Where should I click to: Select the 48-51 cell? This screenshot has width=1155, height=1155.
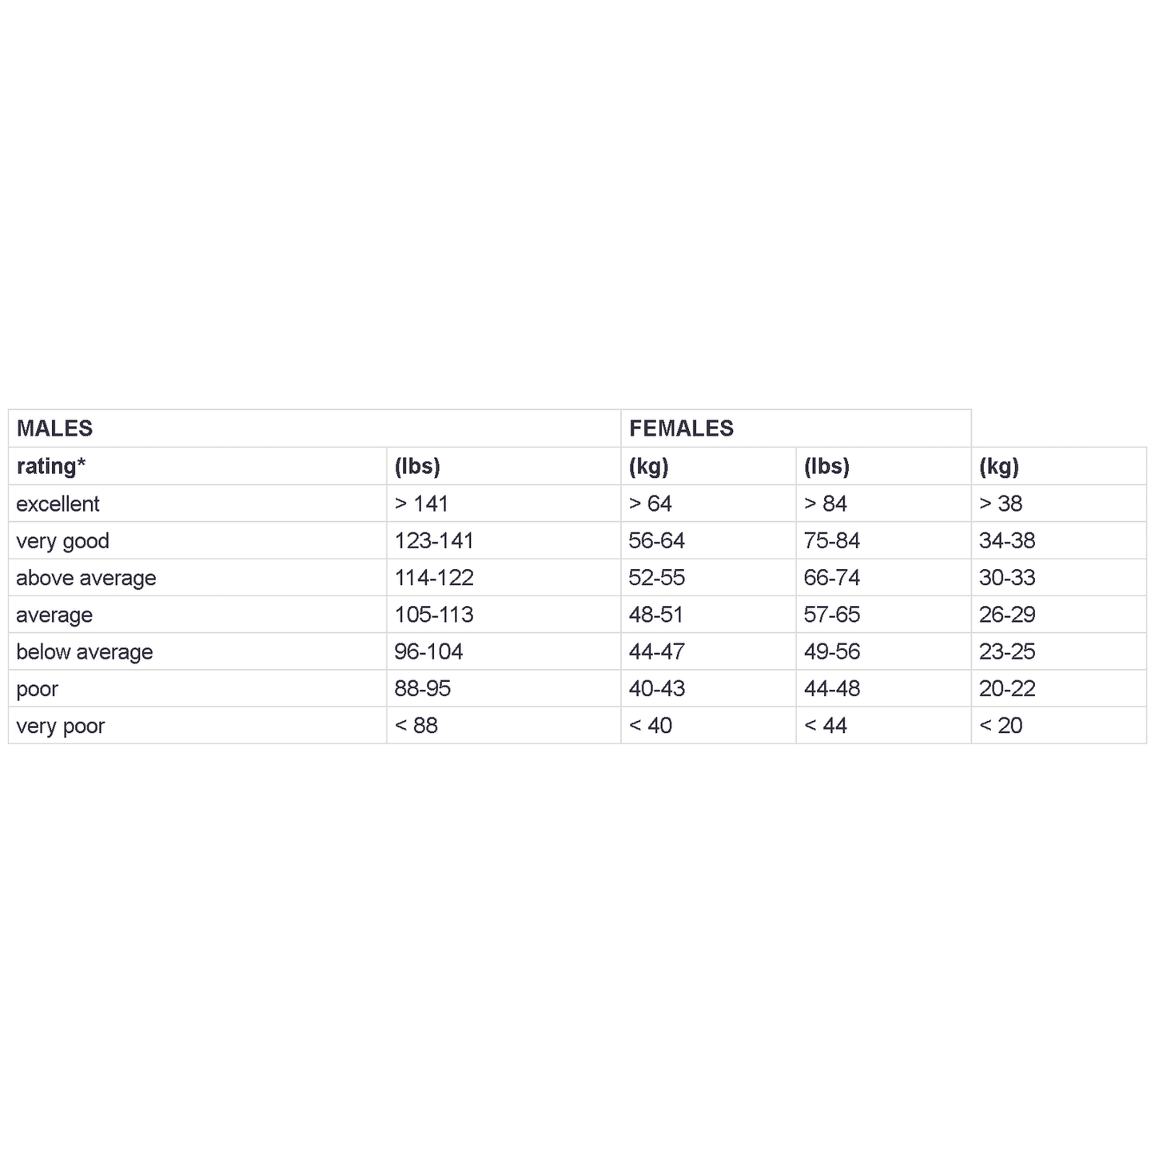(x=657, y=615)
